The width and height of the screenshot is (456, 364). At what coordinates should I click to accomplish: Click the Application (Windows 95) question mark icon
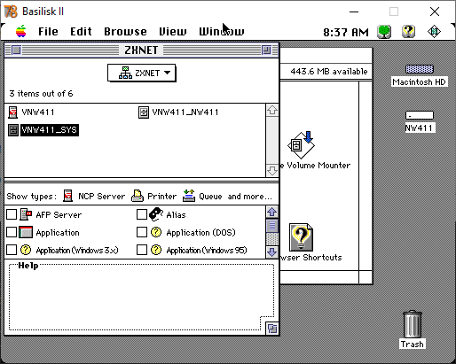(x=156, y=250)
